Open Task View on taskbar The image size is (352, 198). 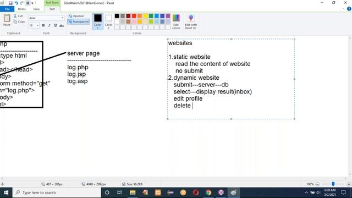[x=119, y=193]
